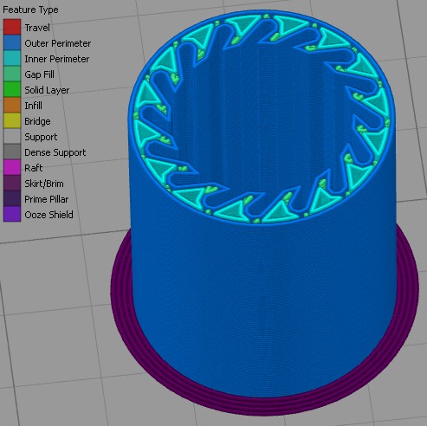Click the orange Infill swatch
Image resolution: width=427 pixels, height=426 pixels.
pyautogui.click(x=12, y=105)
